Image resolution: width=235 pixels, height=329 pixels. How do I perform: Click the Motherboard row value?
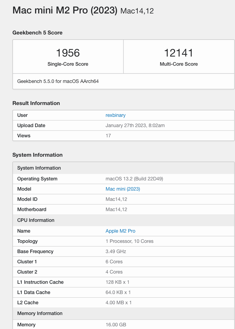click(116, 209)
